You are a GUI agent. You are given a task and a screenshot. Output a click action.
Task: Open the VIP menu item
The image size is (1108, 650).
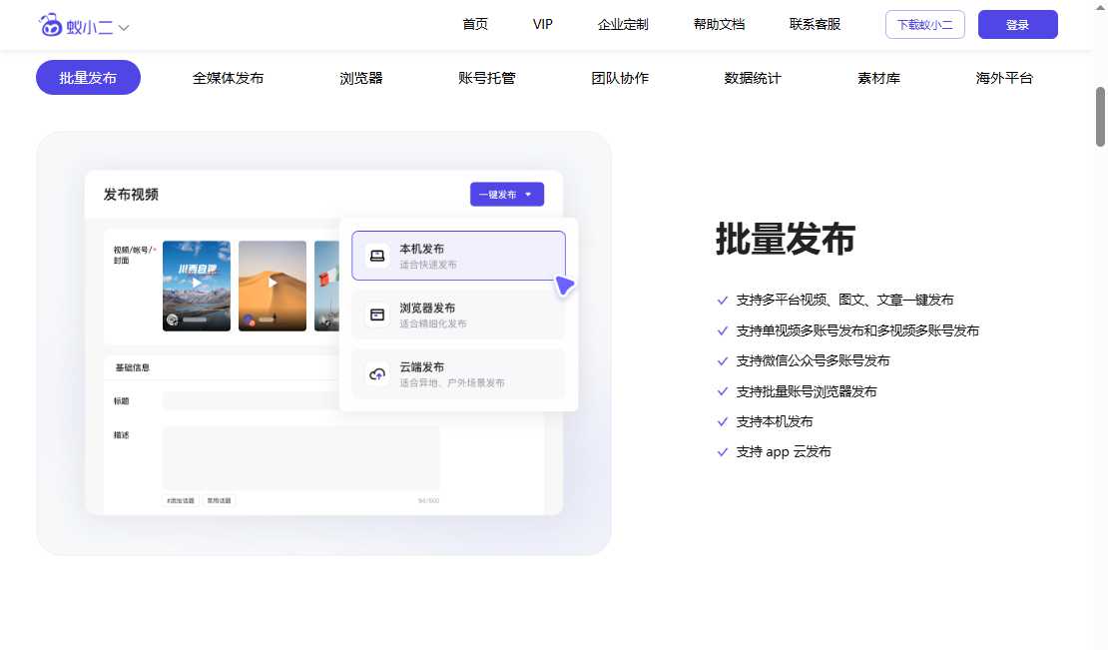542,24
